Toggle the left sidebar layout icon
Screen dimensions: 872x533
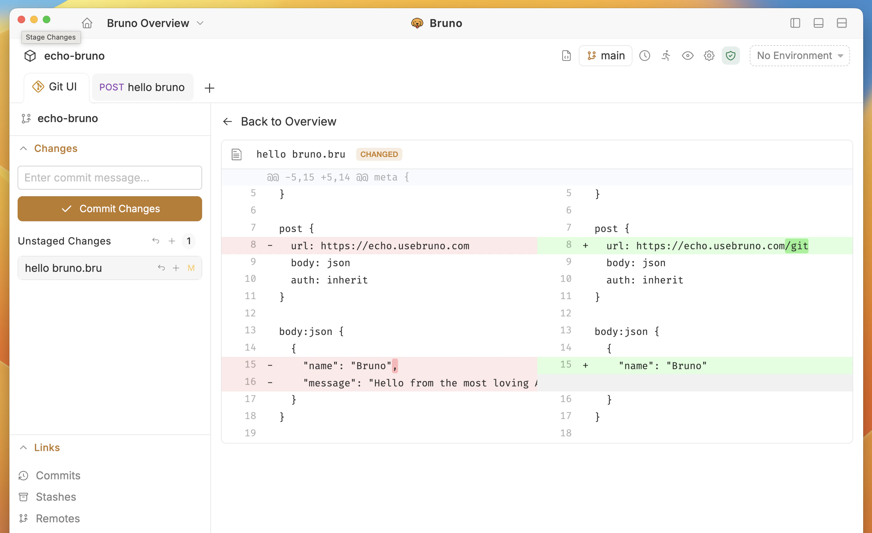(x=795, y=23)
